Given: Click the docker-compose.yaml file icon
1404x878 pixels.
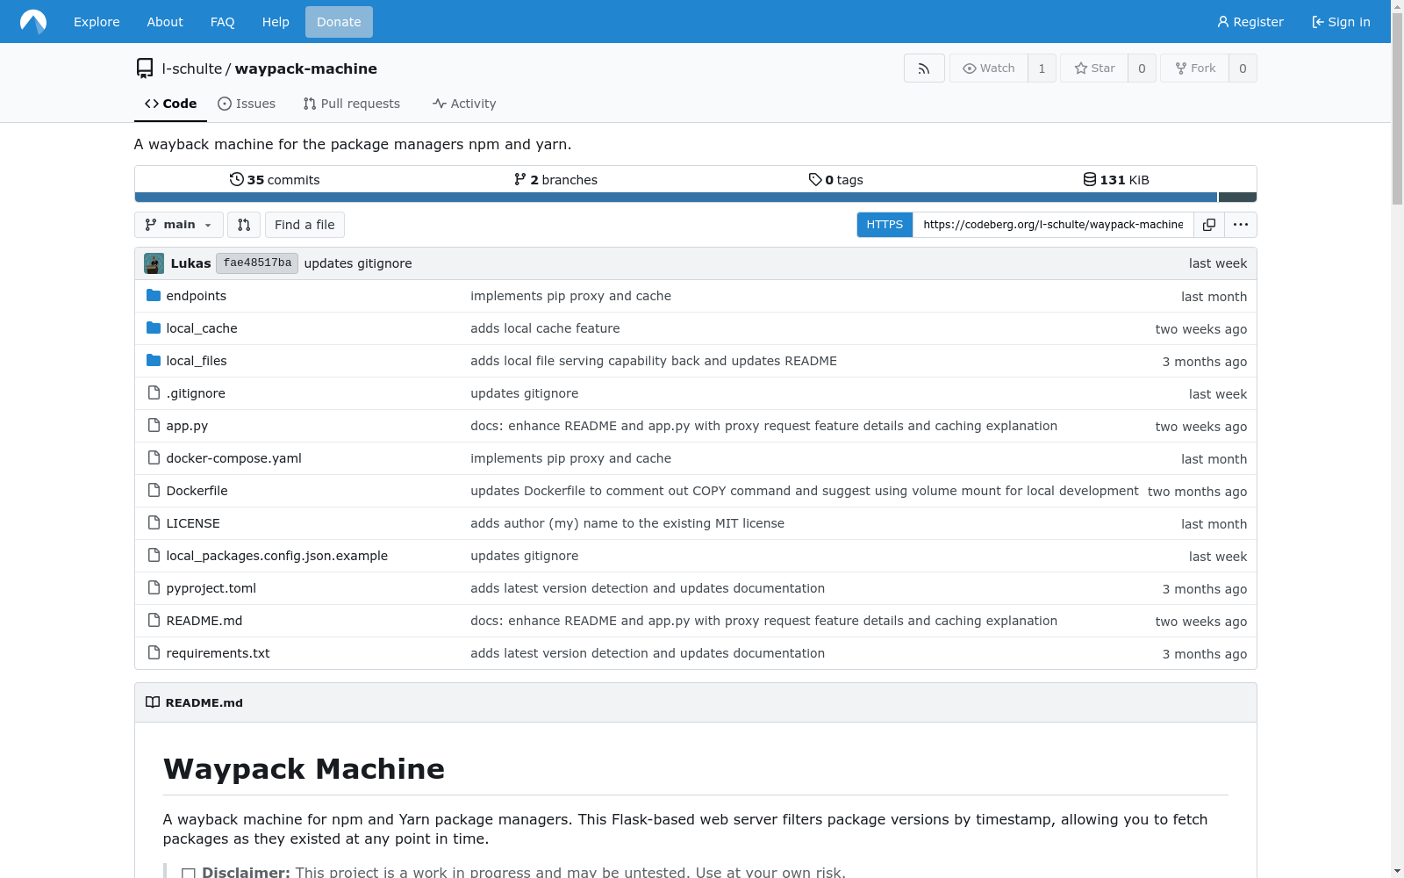Looking at the screenshot, I should point(154,458).
